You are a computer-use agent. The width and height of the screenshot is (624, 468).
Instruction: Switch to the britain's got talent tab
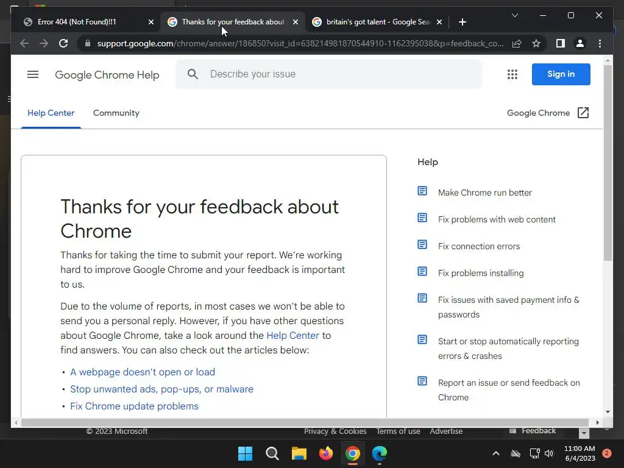pos(378,22)
